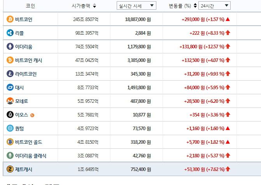Click Ethereum Classic price 42,760 원
261x185 pixels.
tap(142, 156)
